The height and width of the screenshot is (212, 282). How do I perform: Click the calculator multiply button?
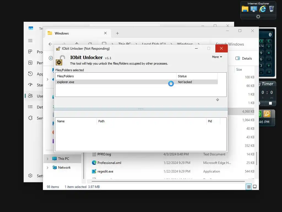[x=269, y=53]
